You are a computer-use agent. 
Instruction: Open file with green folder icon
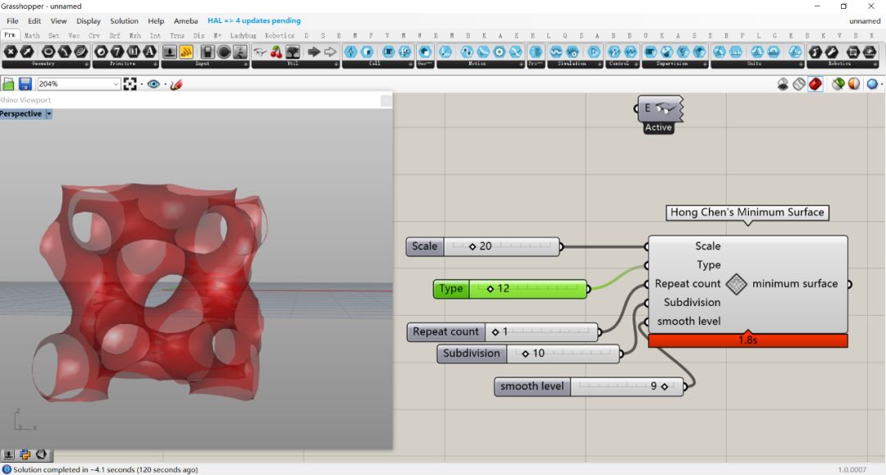(x=8, y=84)
